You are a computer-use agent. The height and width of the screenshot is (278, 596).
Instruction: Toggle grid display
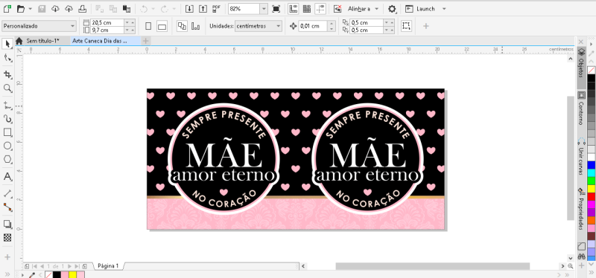307,8
